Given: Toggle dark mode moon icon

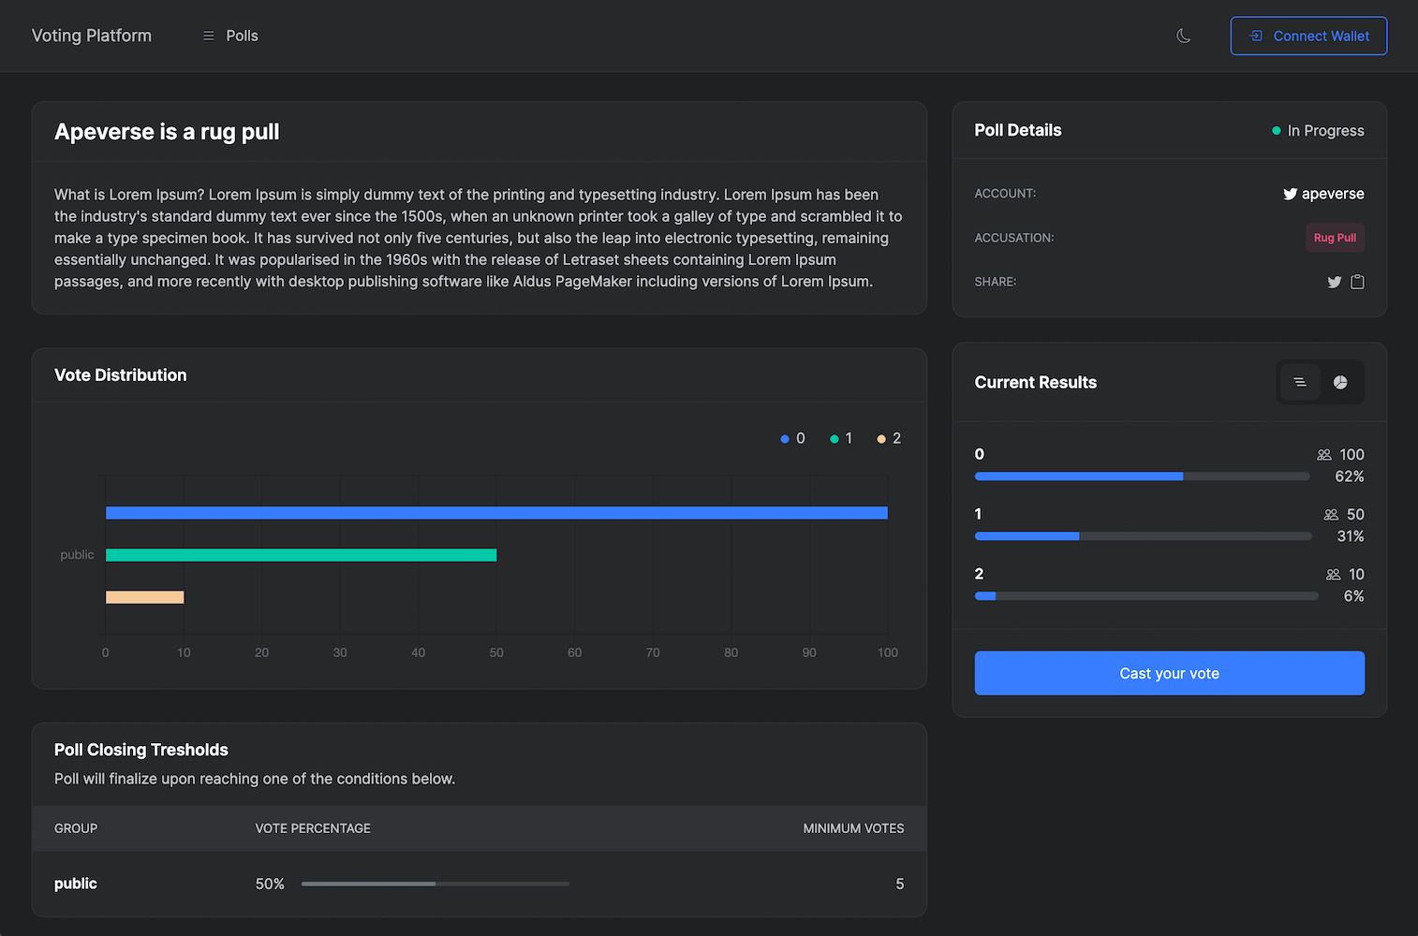Looking at the screenshot, I should [x=1184, y=36].
